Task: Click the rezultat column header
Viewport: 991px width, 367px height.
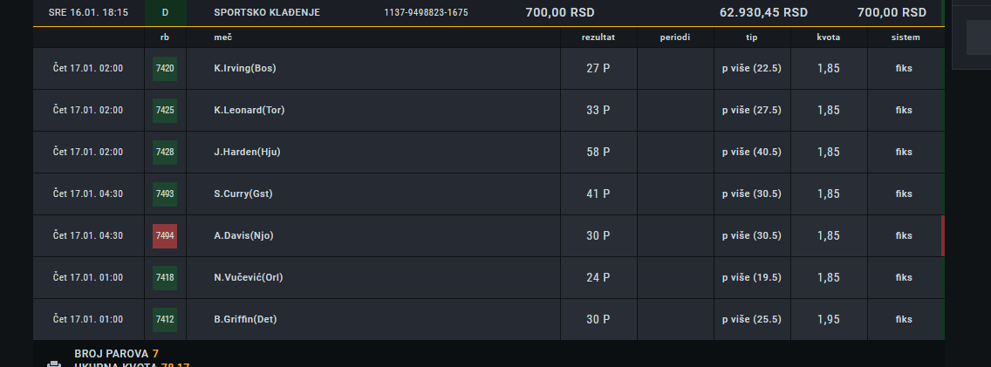Action: point(598,37)
